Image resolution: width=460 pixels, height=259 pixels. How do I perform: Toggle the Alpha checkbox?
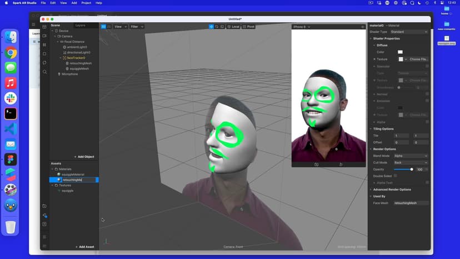point(427,122)
